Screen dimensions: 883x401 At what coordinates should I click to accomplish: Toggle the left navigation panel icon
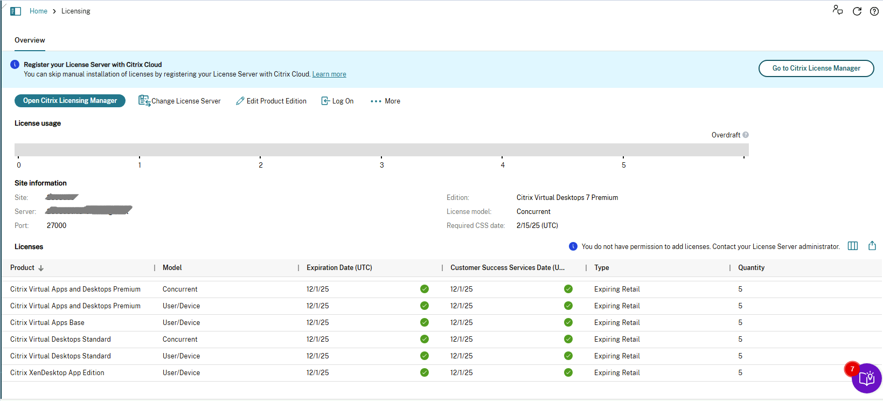pyautogui.click(x=16, y=11)
